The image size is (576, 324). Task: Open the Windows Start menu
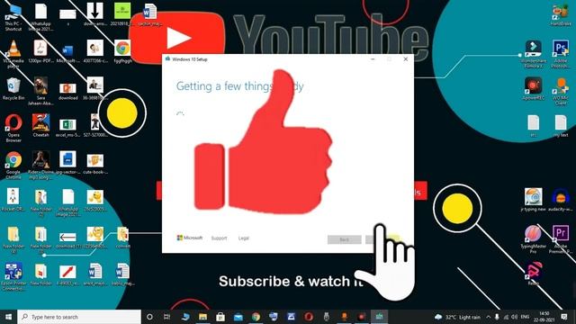[x=8, y=317]
